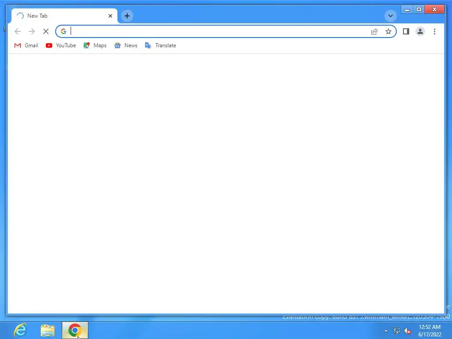This screenshot has width=452, height=339.
Task: Click the muted volume tray icon
Action: coord(407,331)
